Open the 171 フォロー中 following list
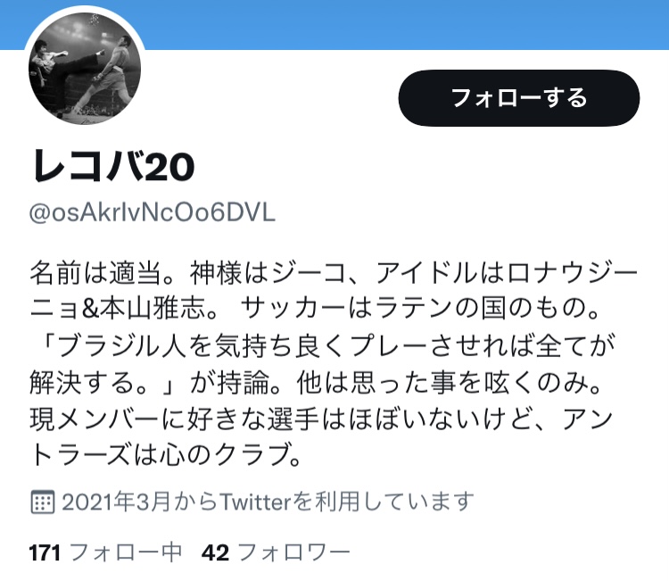Image resolution: width=669 pixels, height=581 pixels. [x=105, y=552]
